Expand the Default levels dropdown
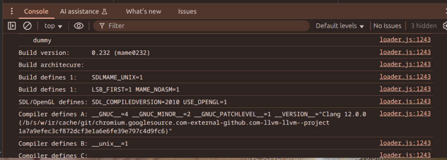Viewport: 447px width, 160px height. pos(340,26)
